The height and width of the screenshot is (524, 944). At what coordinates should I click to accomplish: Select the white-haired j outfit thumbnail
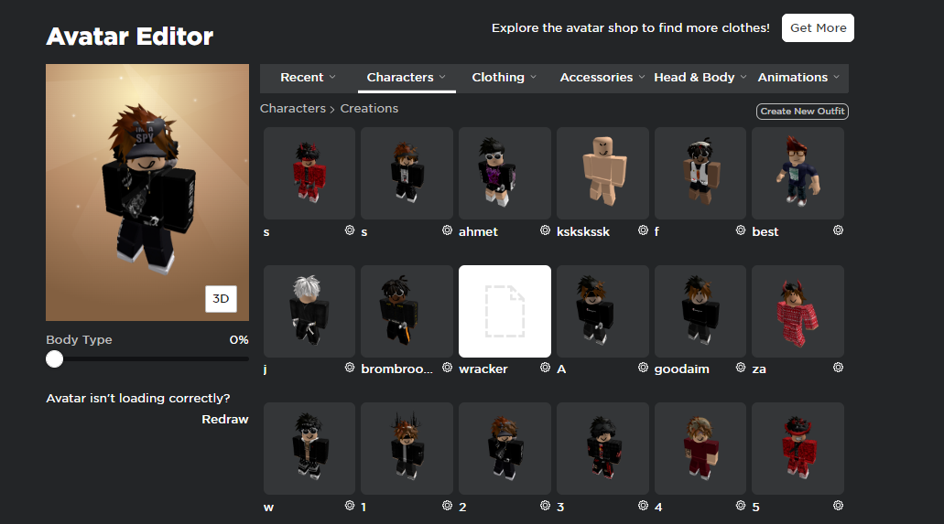309,311
